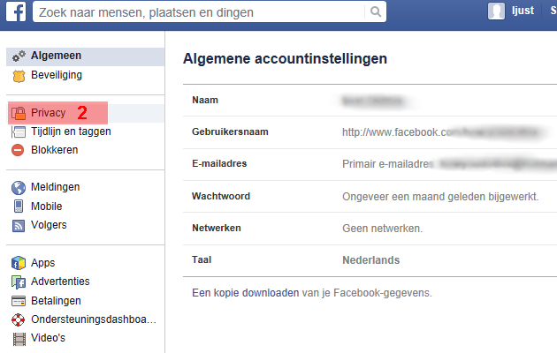
Task: Select the Taal settings row
Action: 370,260
